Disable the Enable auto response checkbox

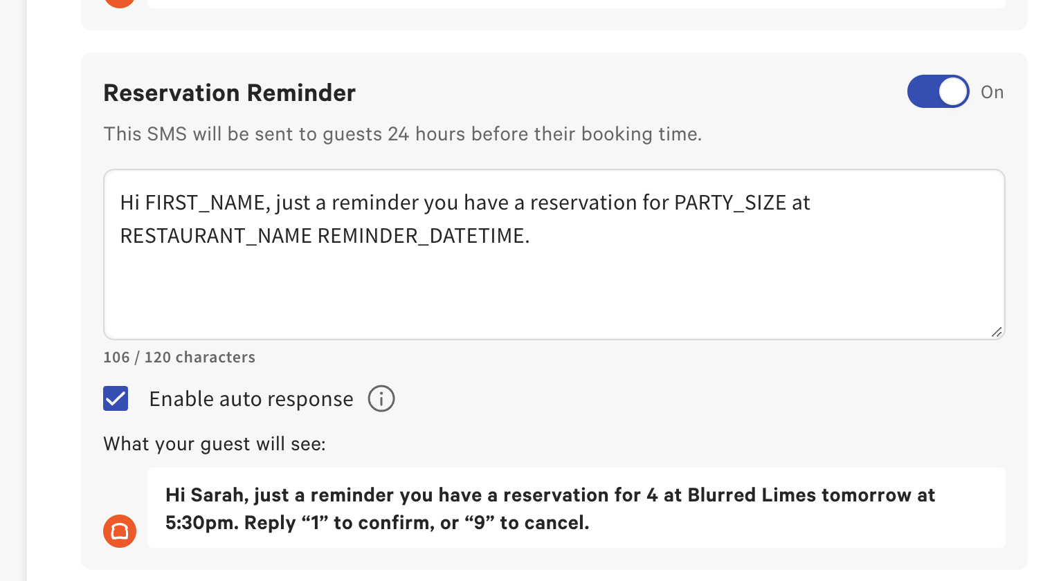(x=116, y=398)
